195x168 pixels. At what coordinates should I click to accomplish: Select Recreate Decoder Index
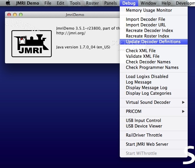[x=154, y=30]
